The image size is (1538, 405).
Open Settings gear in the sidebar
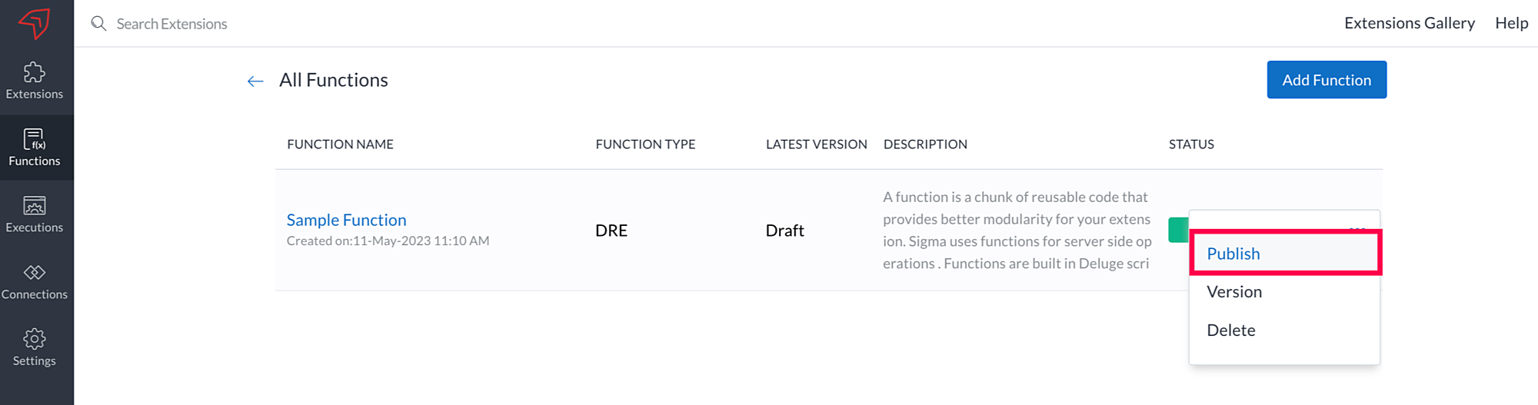[x=35, y=348]
